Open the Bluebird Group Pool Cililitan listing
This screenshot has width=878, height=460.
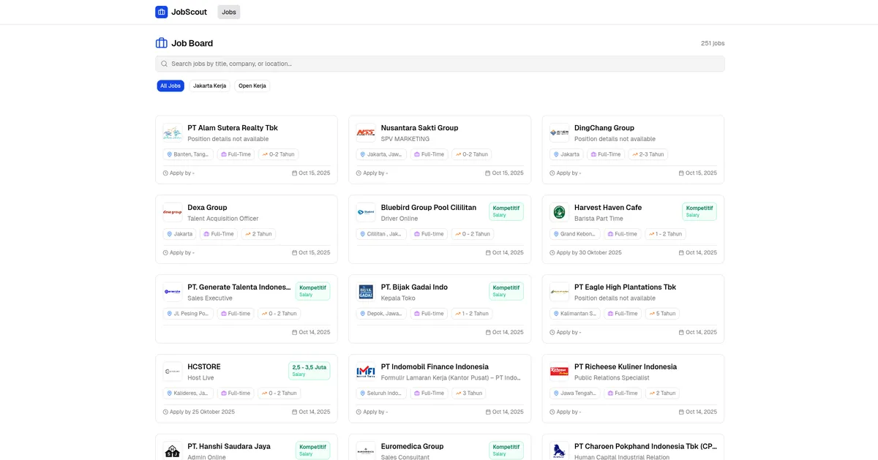point(428,208)
